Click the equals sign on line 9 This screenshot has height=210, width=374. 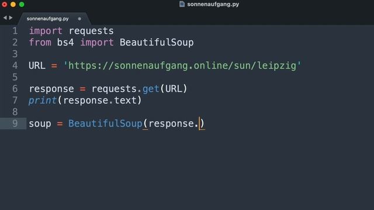(60, 124)
